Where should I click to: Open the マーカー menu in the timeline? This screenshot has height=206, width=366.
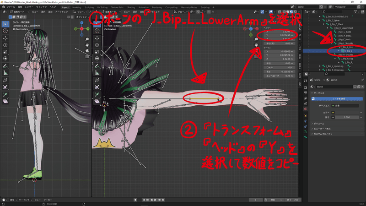point(48,200)
